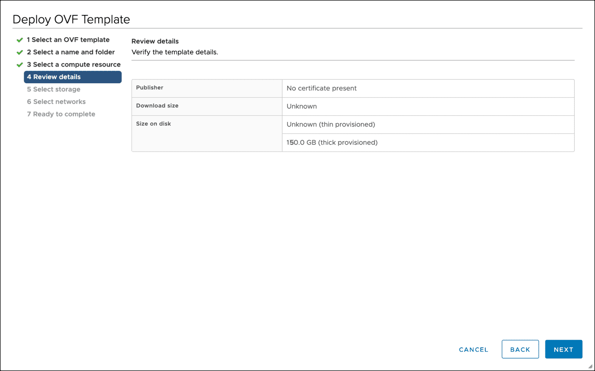Select the highlighted 4 Review details step
The image size is (595, 371).
tap(72, 77)
